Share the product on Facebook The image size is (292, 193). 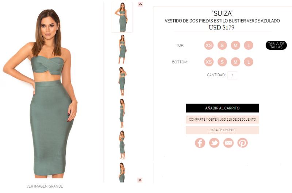click(200, 143)
